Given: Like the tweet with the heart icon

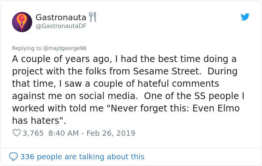Looking at the screenshot, I should (16, 133).
